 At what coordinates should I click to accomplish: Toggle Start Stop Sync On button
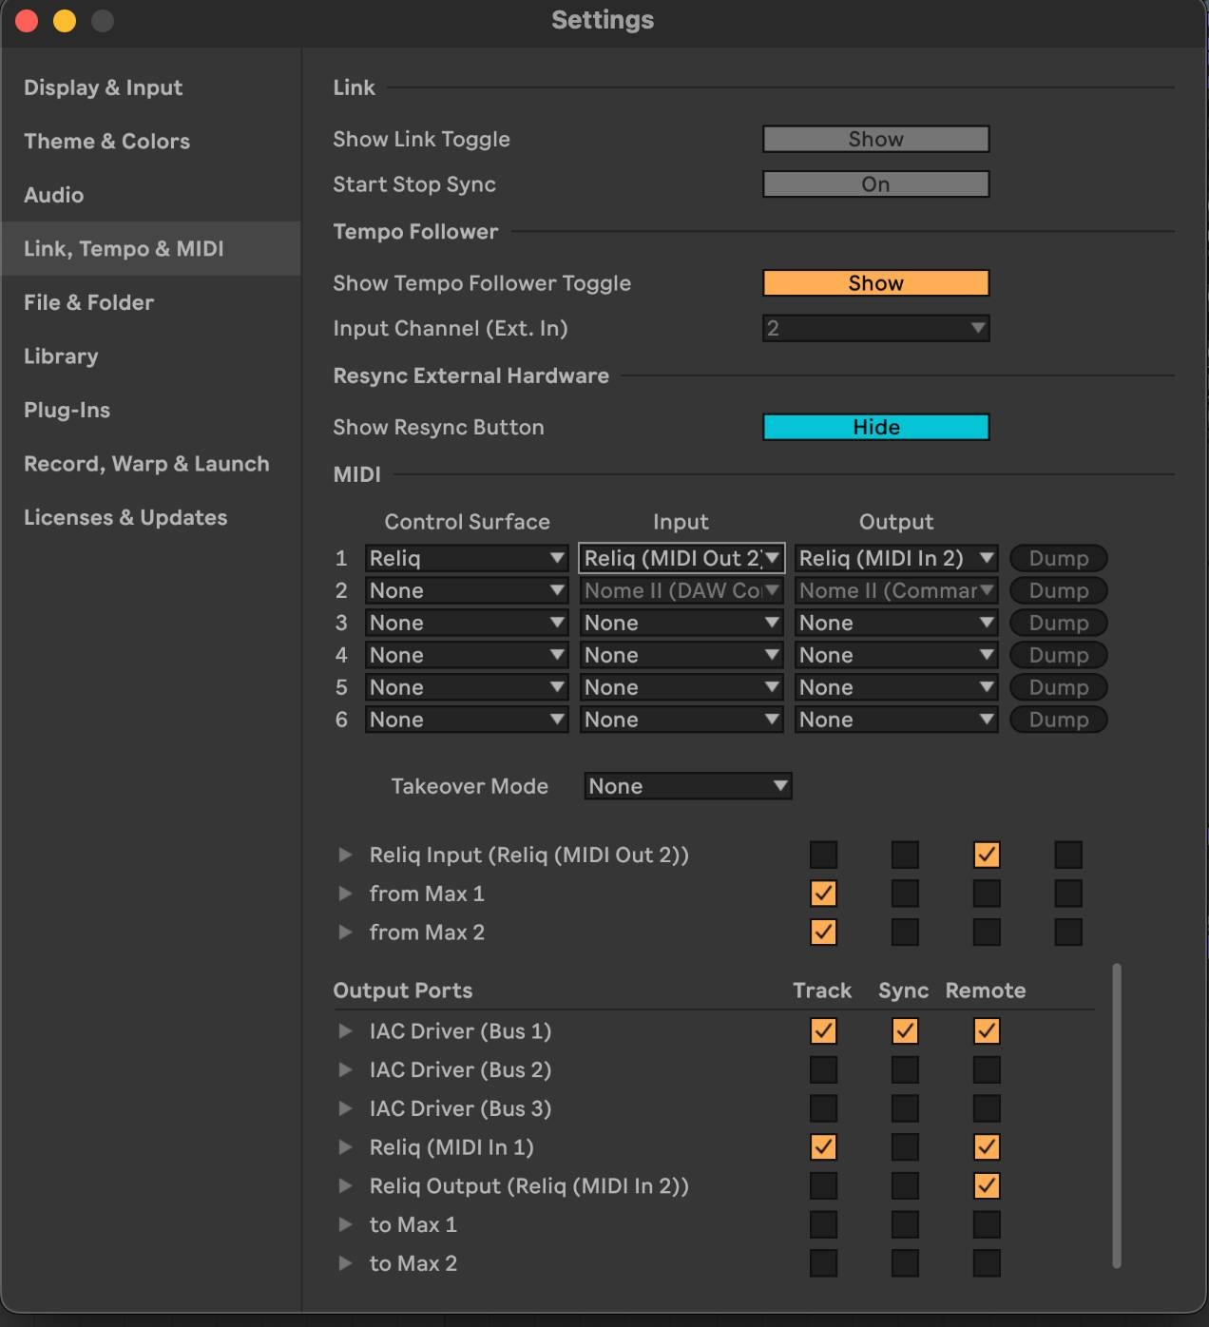875,184
